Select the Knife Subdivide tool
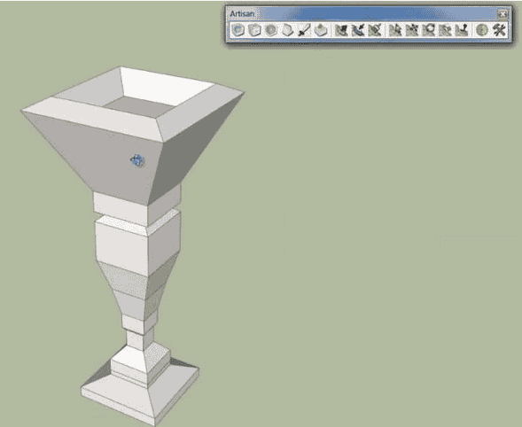The height and width of the screenshot is (427, 522). (305, 30)
